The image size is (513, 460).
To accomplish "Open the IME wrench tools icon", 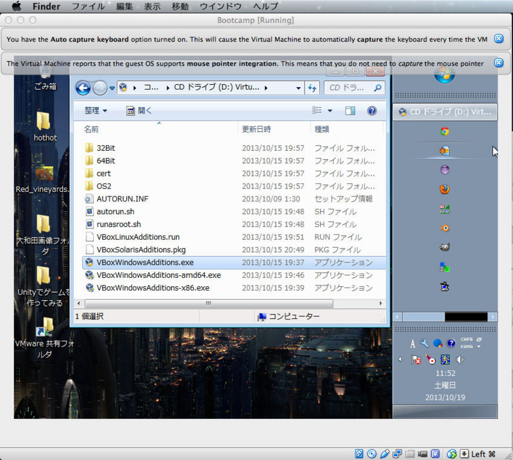I will click(425, 343).
